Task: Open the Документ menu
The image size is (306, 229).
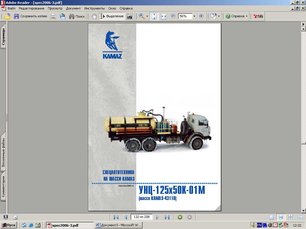Action: [73, 8]
